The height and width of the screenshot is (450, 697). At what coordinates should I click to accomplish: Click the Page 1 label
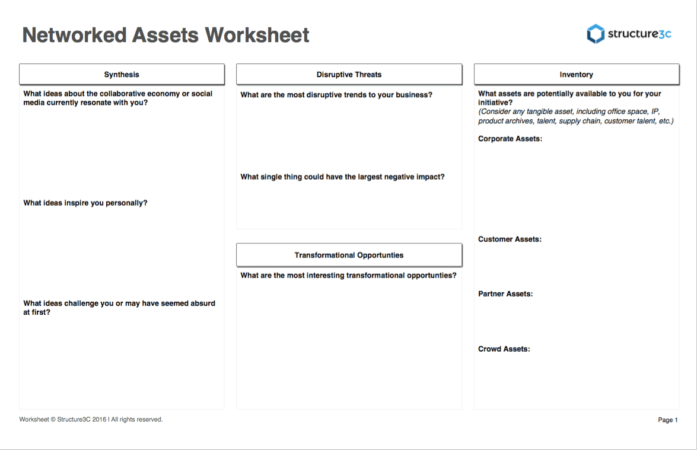pyautogui.click(x=667, y=420)
